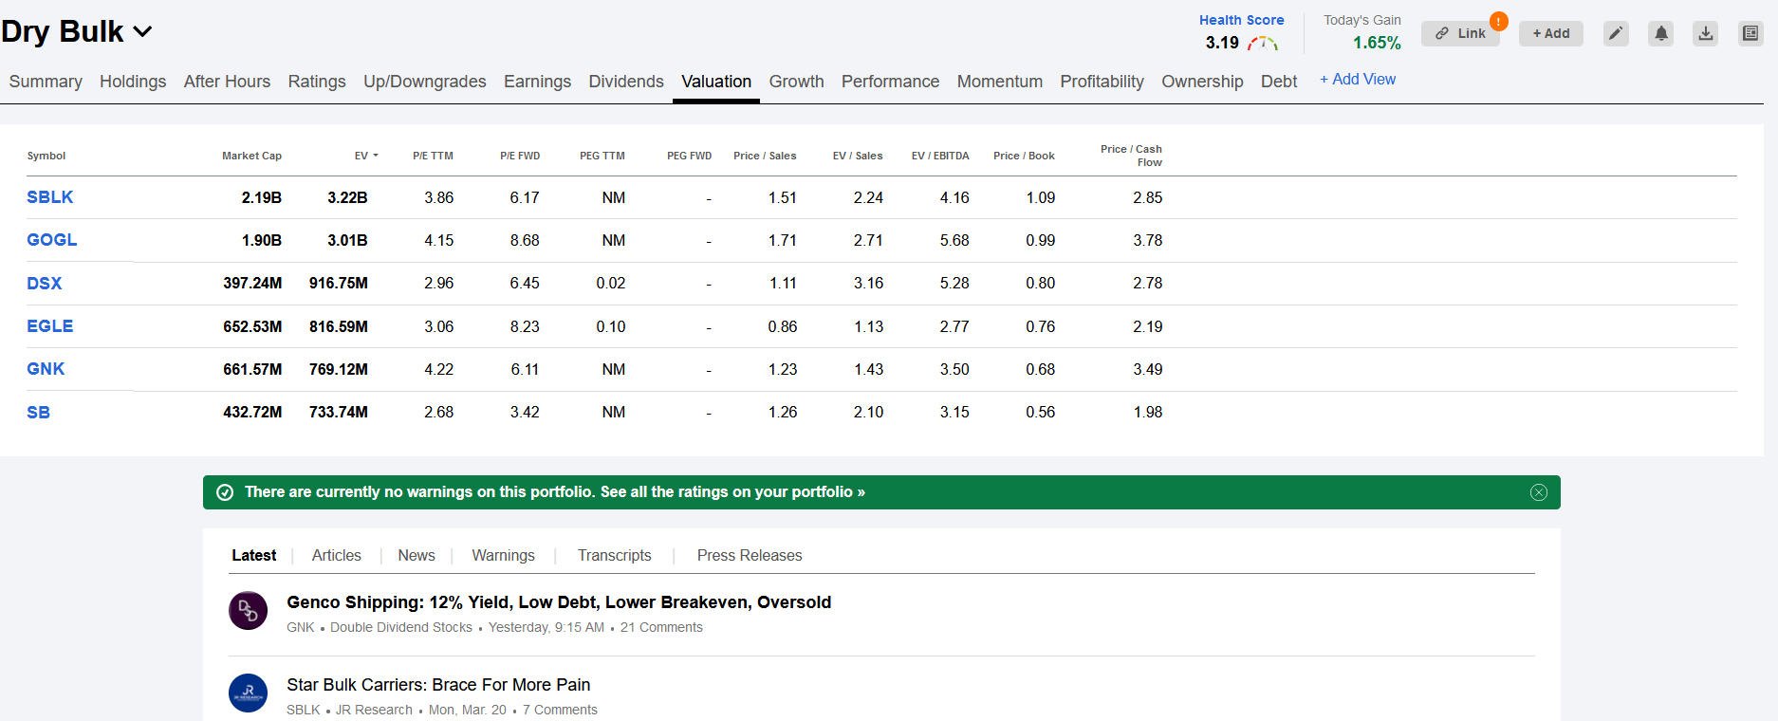Click the orange warning badge on Link
The width and height of the screenshot is (1778, 721).
[1499, 21]
